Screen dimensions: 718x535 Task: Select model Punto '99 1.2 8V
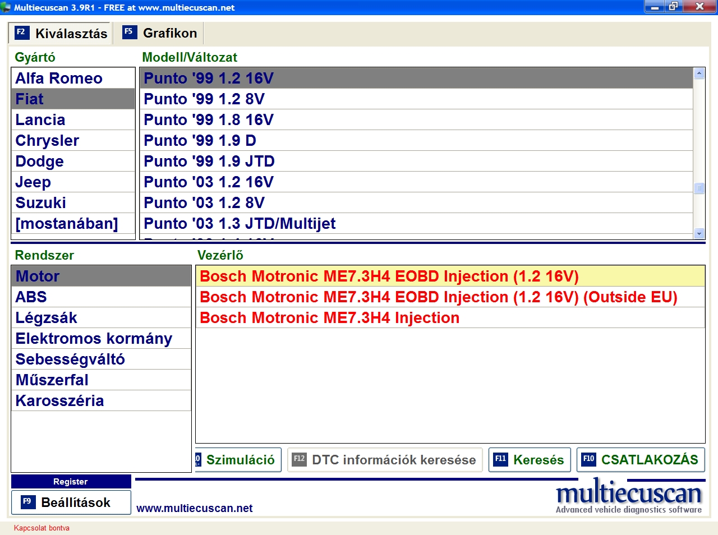416,99
